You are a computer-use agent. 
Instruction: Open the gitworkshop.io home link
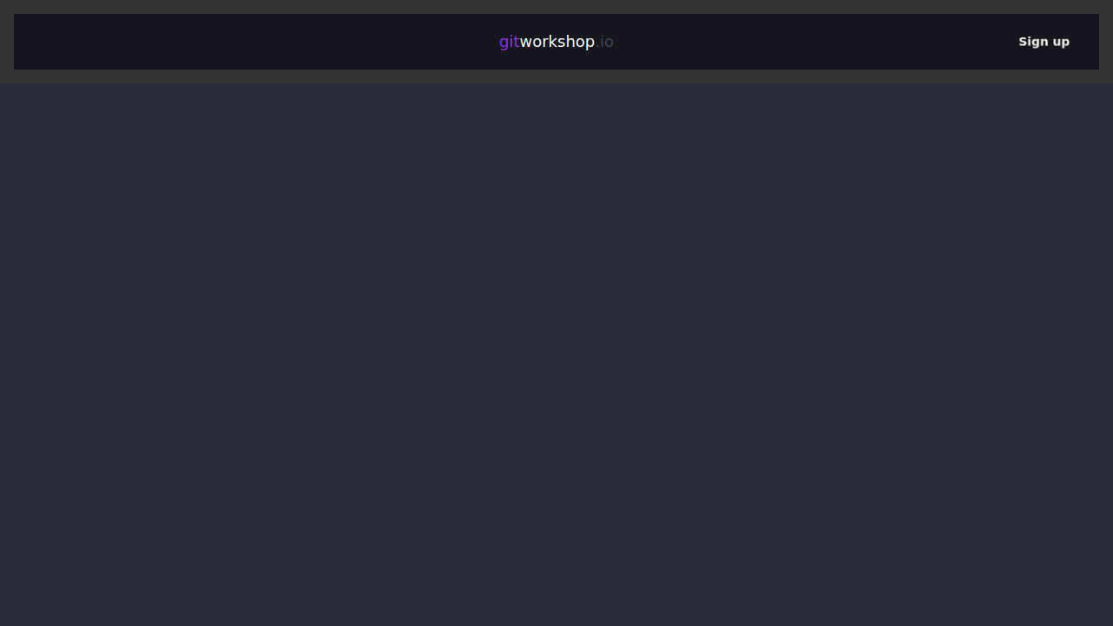coord(556,42)
